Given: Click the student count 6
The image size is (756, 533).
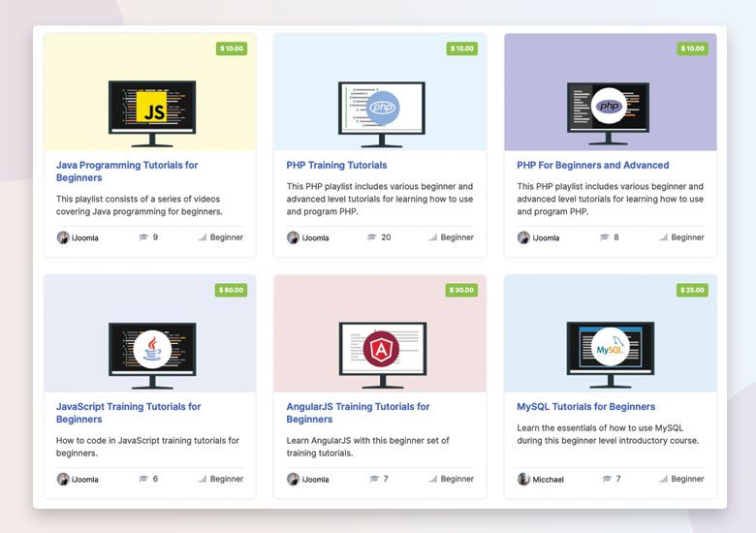Looking at the screenshot, I should [x=155, y=479].
